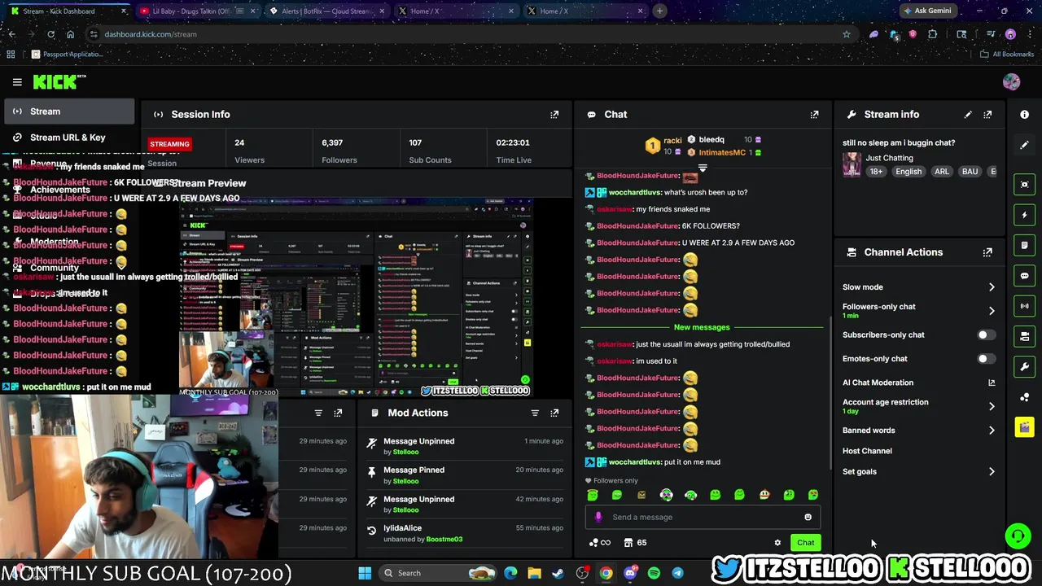Viewport: 1042px width, 586px height.
Task: Open File Explorer from the taskbar
Action: pyautogui.click(x=534, y=573)
